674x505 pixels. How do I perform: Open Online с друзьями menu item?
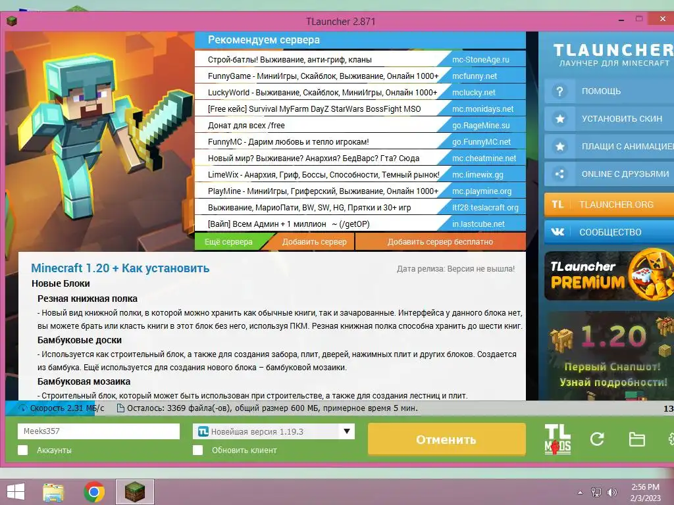pyautogui.click(x=609, y=174)
